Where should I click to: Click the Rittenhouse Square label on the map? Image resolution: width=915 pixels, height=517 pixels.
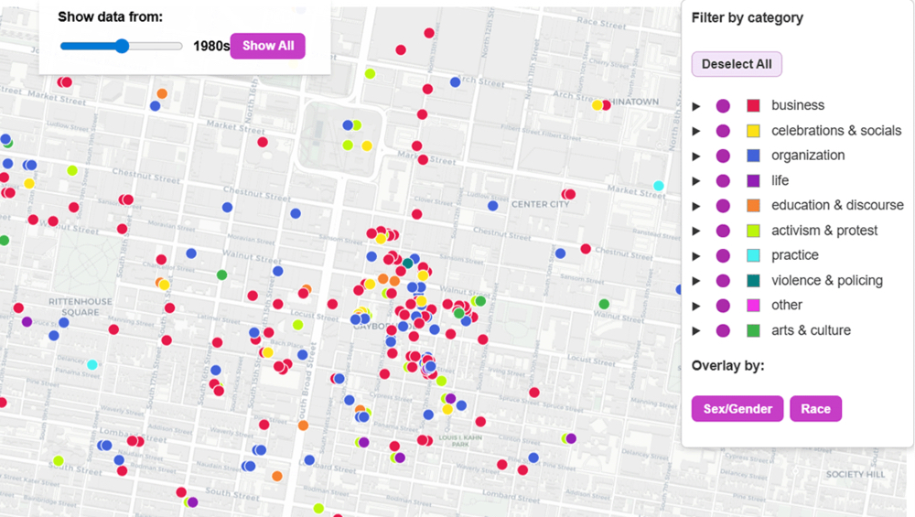pos(79,306)
